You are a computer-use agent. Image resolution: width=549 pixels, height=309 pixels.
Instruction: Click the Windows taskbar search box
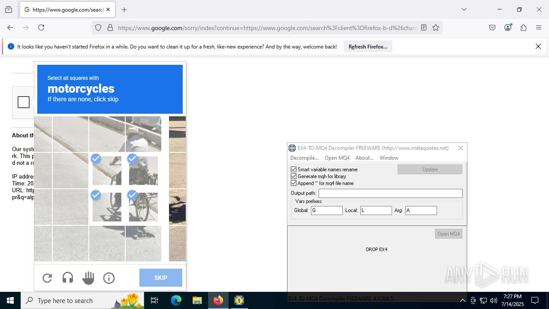click(x=83, y=300)
